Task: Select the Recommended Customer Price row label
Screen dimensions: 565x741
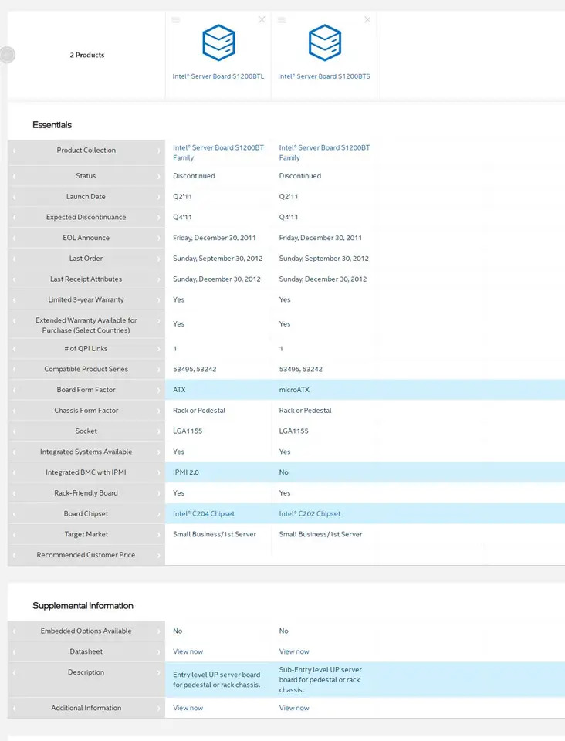Action: click(86, 555)
